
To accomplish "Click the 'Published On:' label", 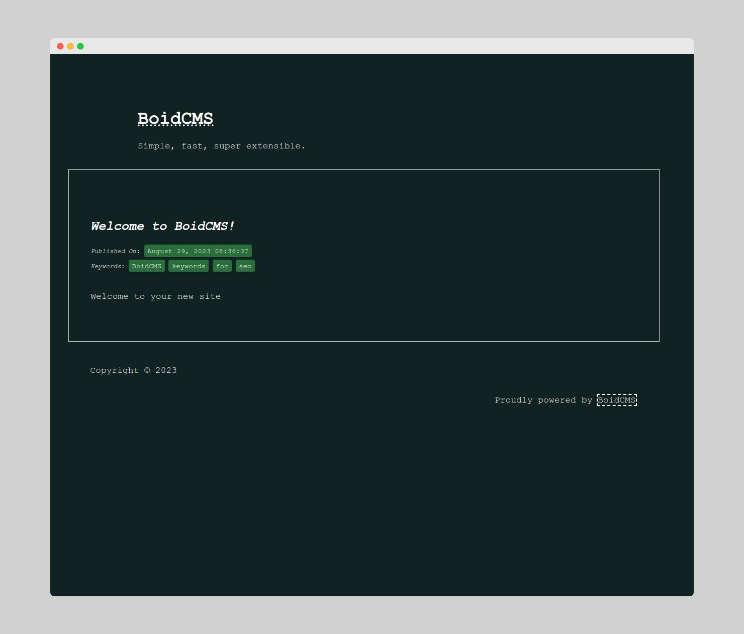I will pyautogui.click(x=115, y=251).
